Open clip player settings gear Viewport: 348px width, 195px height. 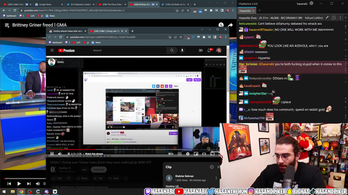pyautogui.click(x=188, y=154)
